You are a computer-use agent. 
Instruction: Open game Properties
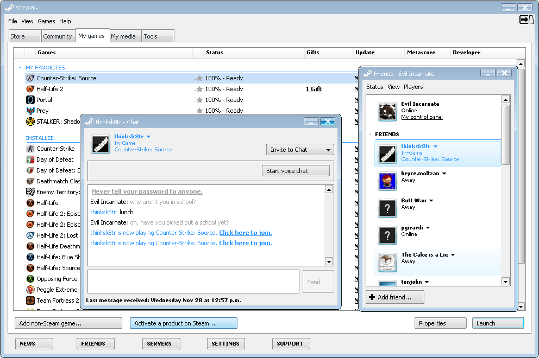click(x=441, y=323)
